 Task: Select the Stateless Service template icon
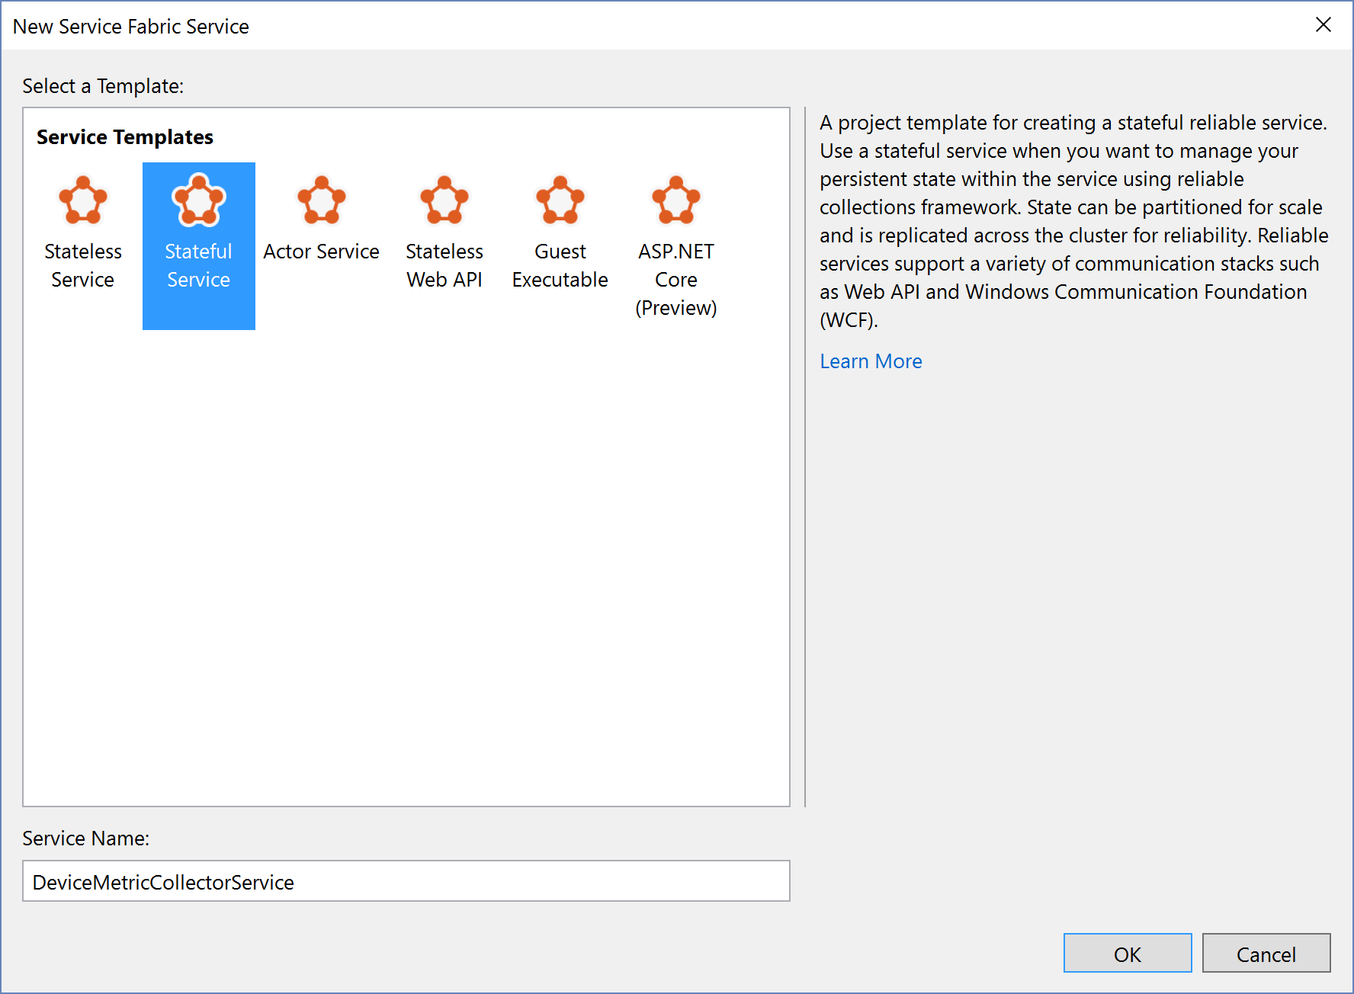[x=83, y=200]
